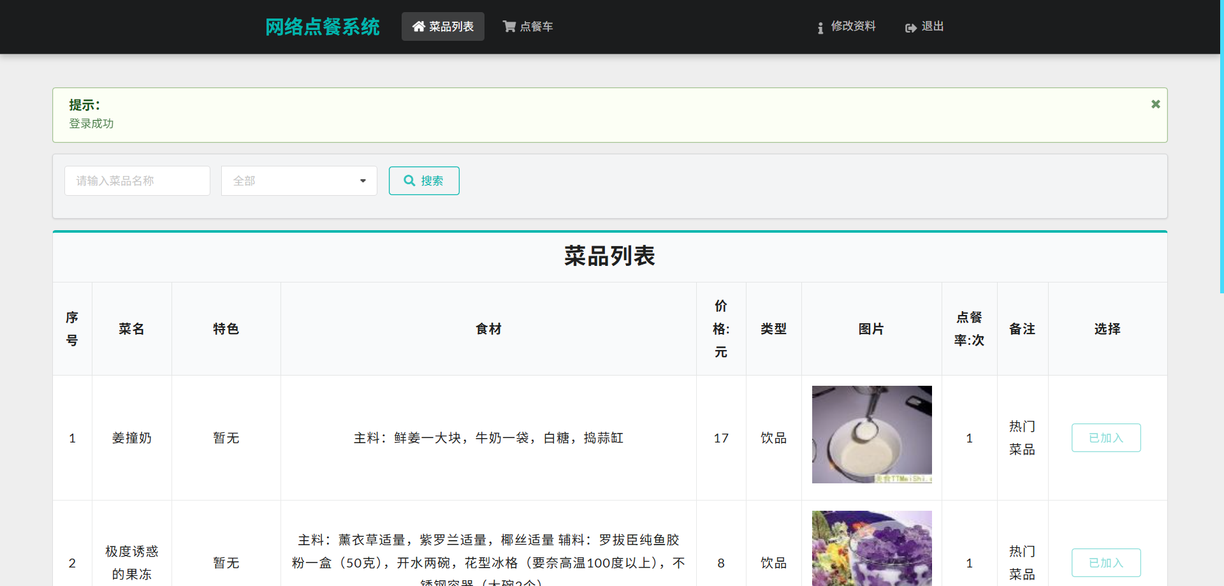This screenshot has width=1224, height=586.
Task: Click the 备注 column header
Action: pyautogui.click(x=1023, y=329)
